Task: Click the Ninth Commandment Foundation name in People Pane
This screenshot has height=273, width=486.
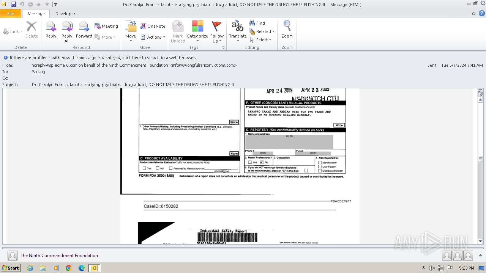Action: click(60, 256)
